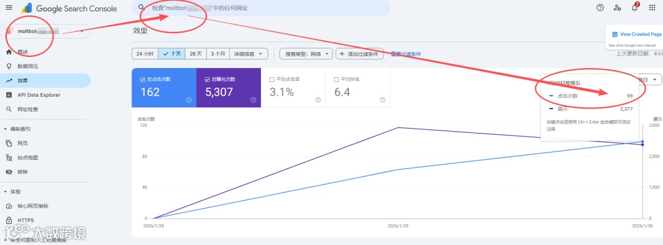Screen dimensions: 663x245
Task: Collapse the 体验 section
Action: (x=5, y=192)
